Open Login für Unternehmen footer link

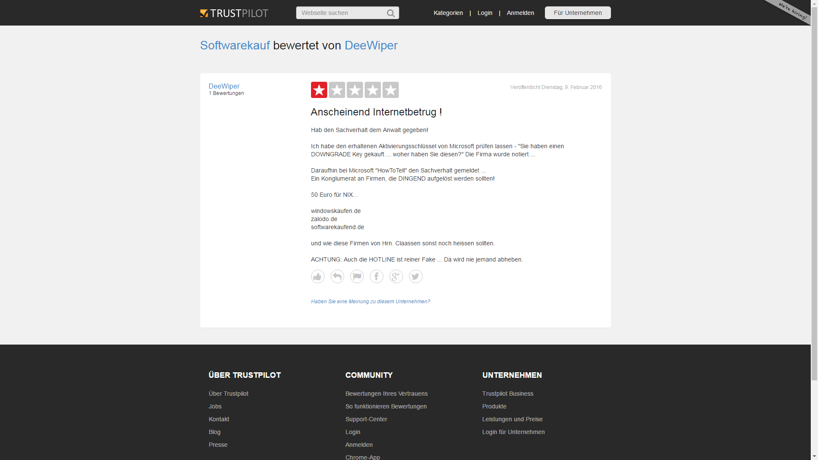coord(513,432)
